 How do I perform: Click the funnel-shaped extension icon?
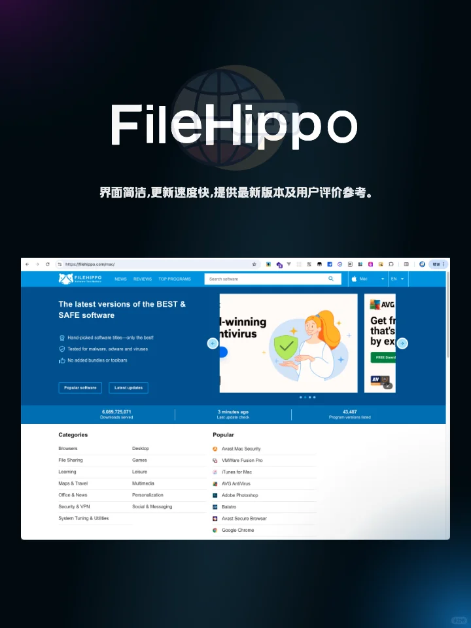pyautogui.click(x=288, y=264)
